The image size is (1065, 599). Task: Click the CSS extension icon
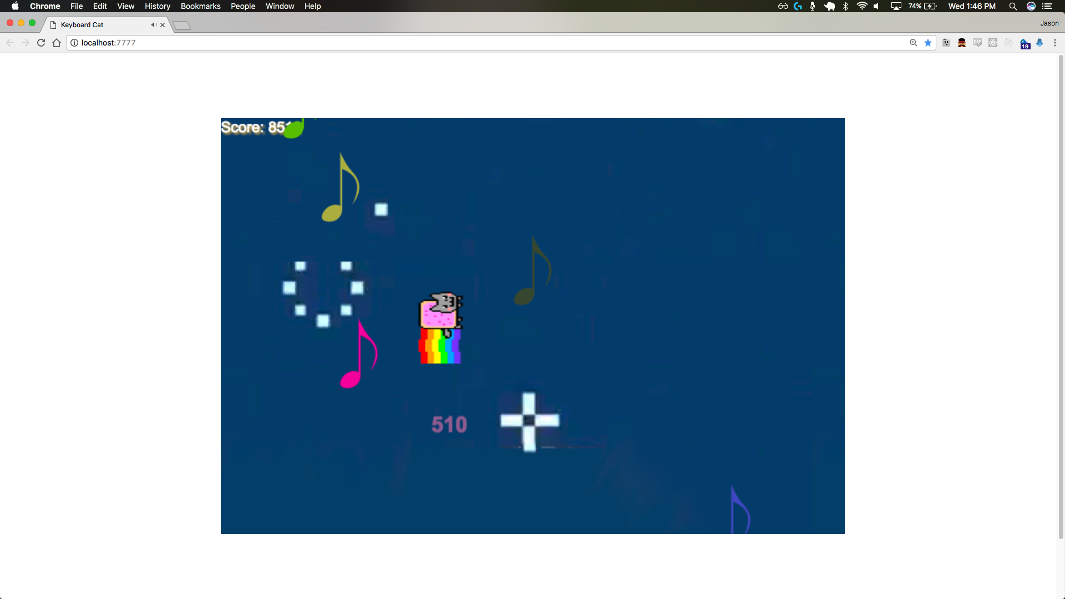[977, 43]
